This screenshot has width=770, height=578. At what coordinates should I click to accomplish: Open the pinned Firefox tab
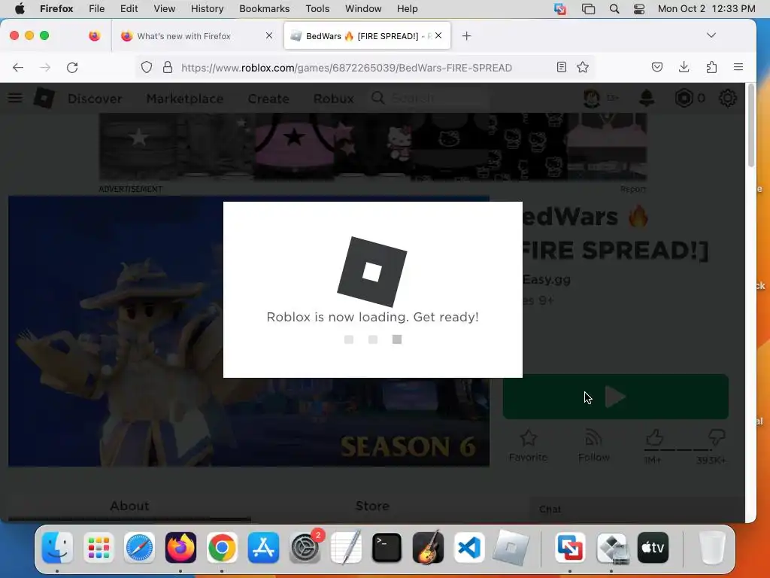(94, 36)
